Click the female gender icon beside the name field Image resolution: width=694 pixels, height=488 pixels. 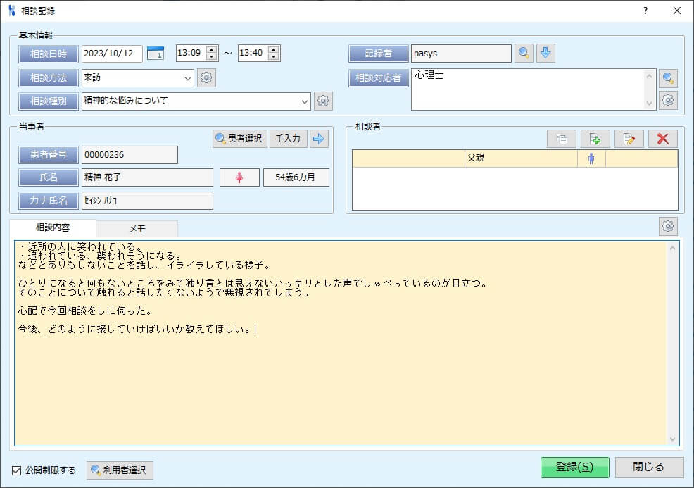tap(239, 177)
